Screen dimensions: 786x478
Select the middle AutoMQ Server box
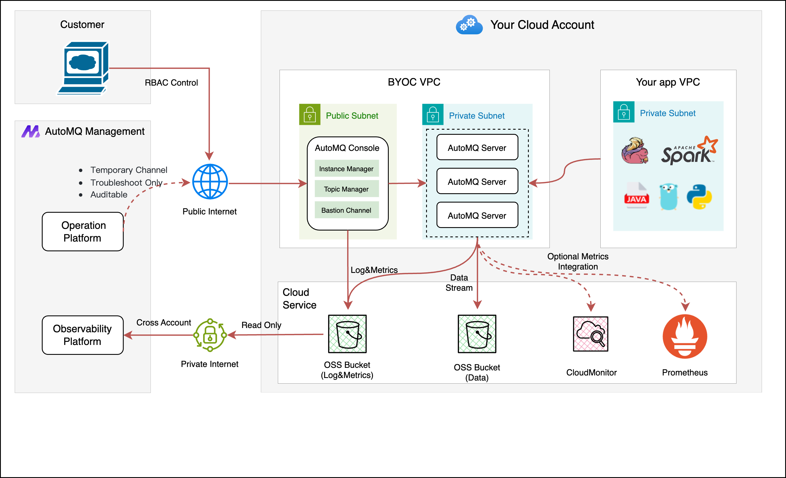(477, 181)
